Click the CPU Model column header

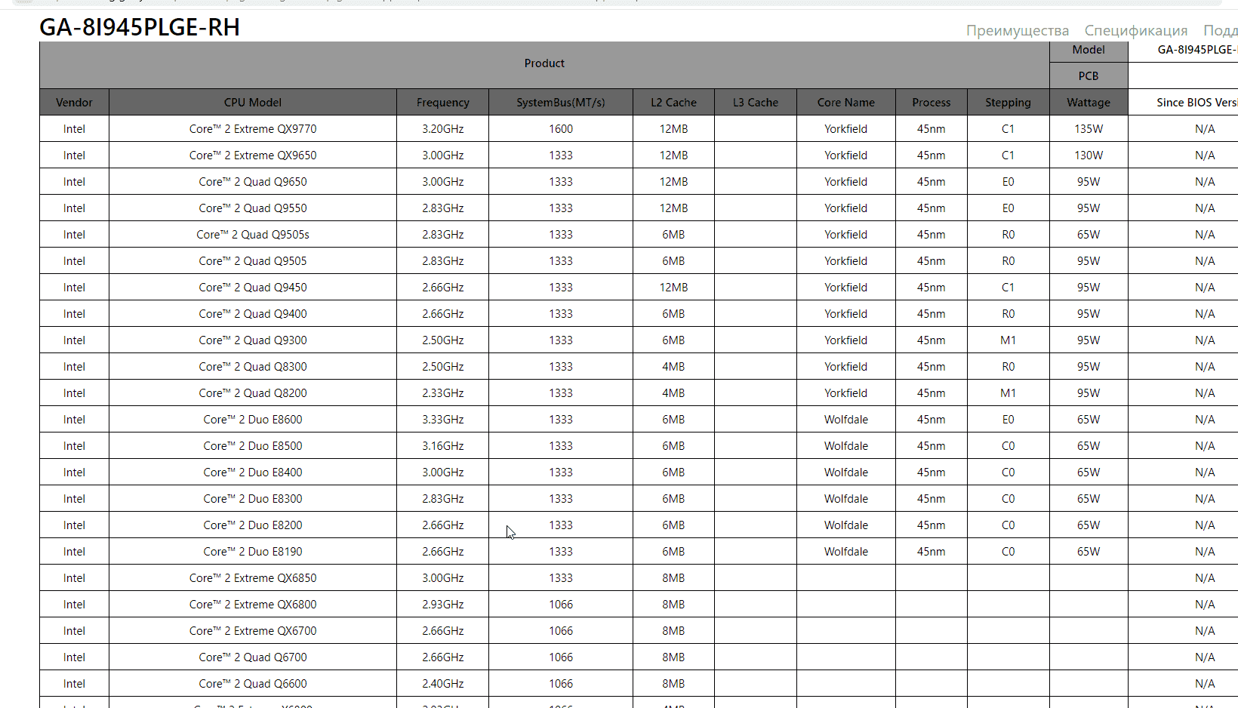[x=253, y=103]
